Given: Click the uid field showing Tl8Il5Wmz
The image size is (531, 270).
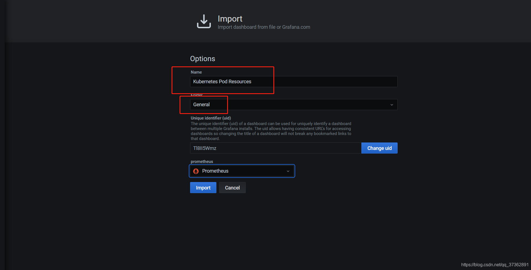Looking at the screenshot, I should pyautogui.click(x=276, y=148).
